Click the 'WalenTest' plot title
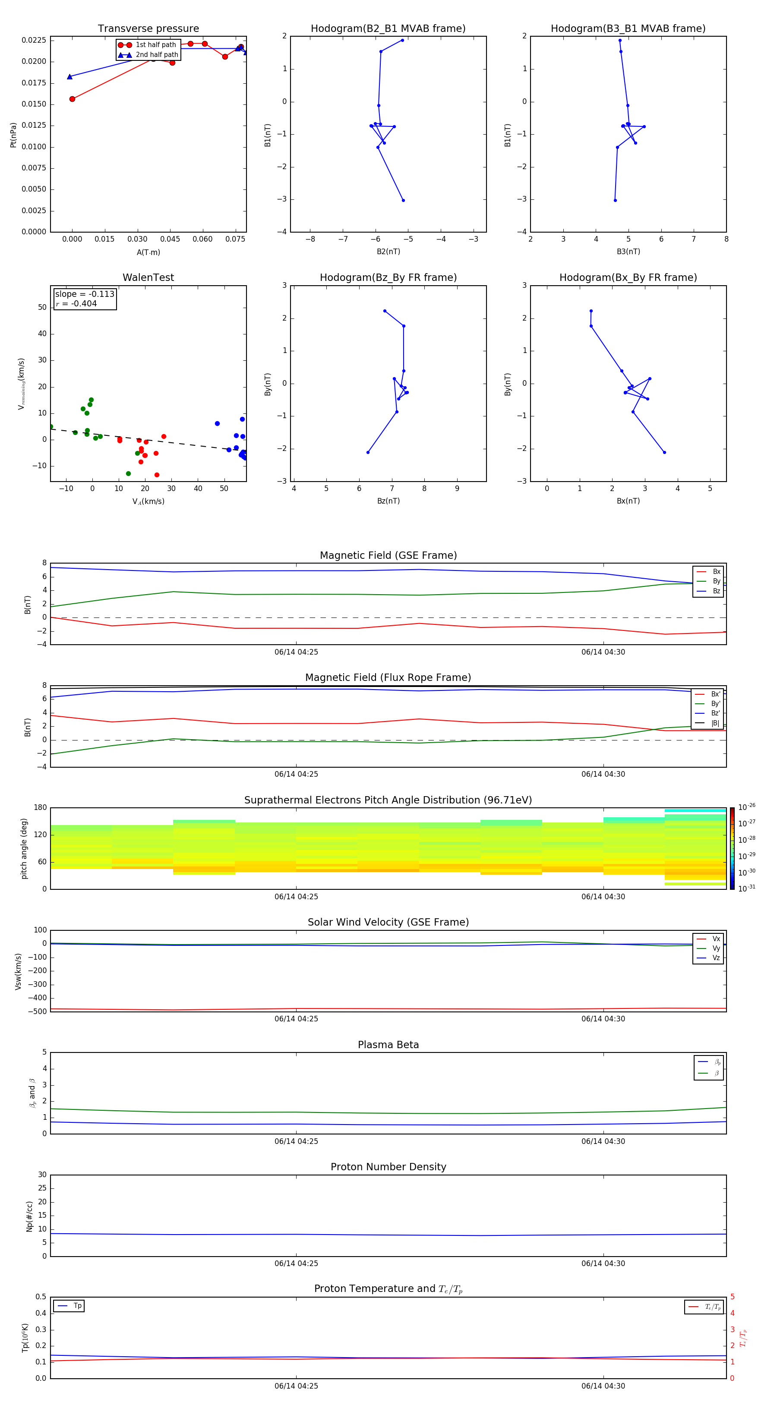 point(148,277)
